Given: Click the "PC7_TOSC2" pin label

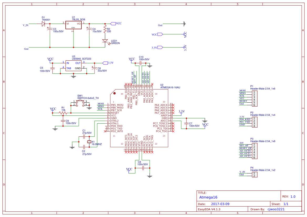Looking at the screenshot, I should click(160, 124).
